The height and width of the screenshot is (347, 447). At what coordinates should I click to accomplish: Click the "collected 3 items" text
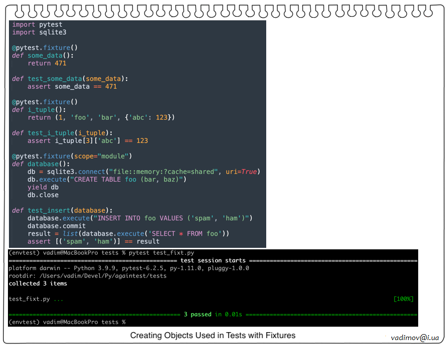[x=38, y=284]
